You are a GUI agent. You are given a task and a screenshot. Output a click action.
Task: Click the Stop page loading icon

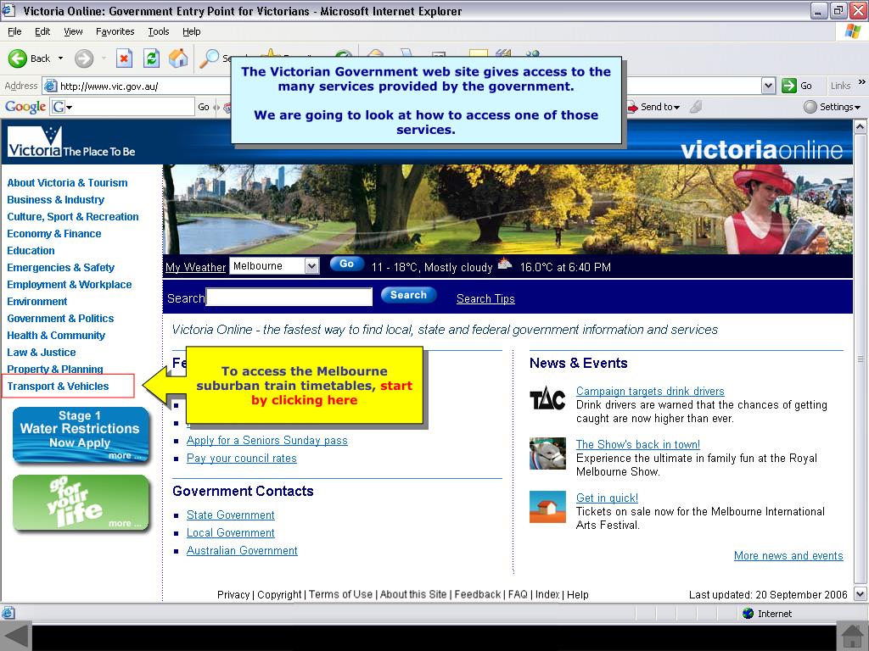coord(124,58)
